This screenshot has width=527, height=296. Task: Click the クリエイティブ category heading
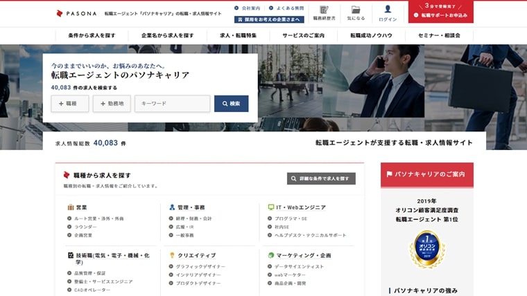197,255
